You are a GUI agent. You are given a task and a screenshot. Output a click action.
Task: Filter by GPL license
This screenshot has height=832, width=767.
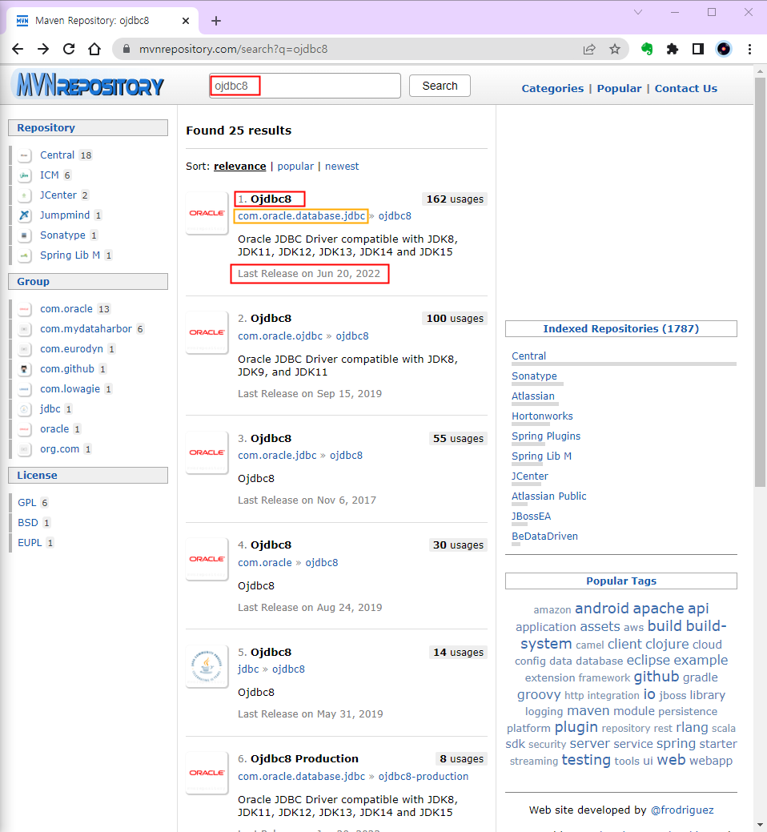coord(27,503)
